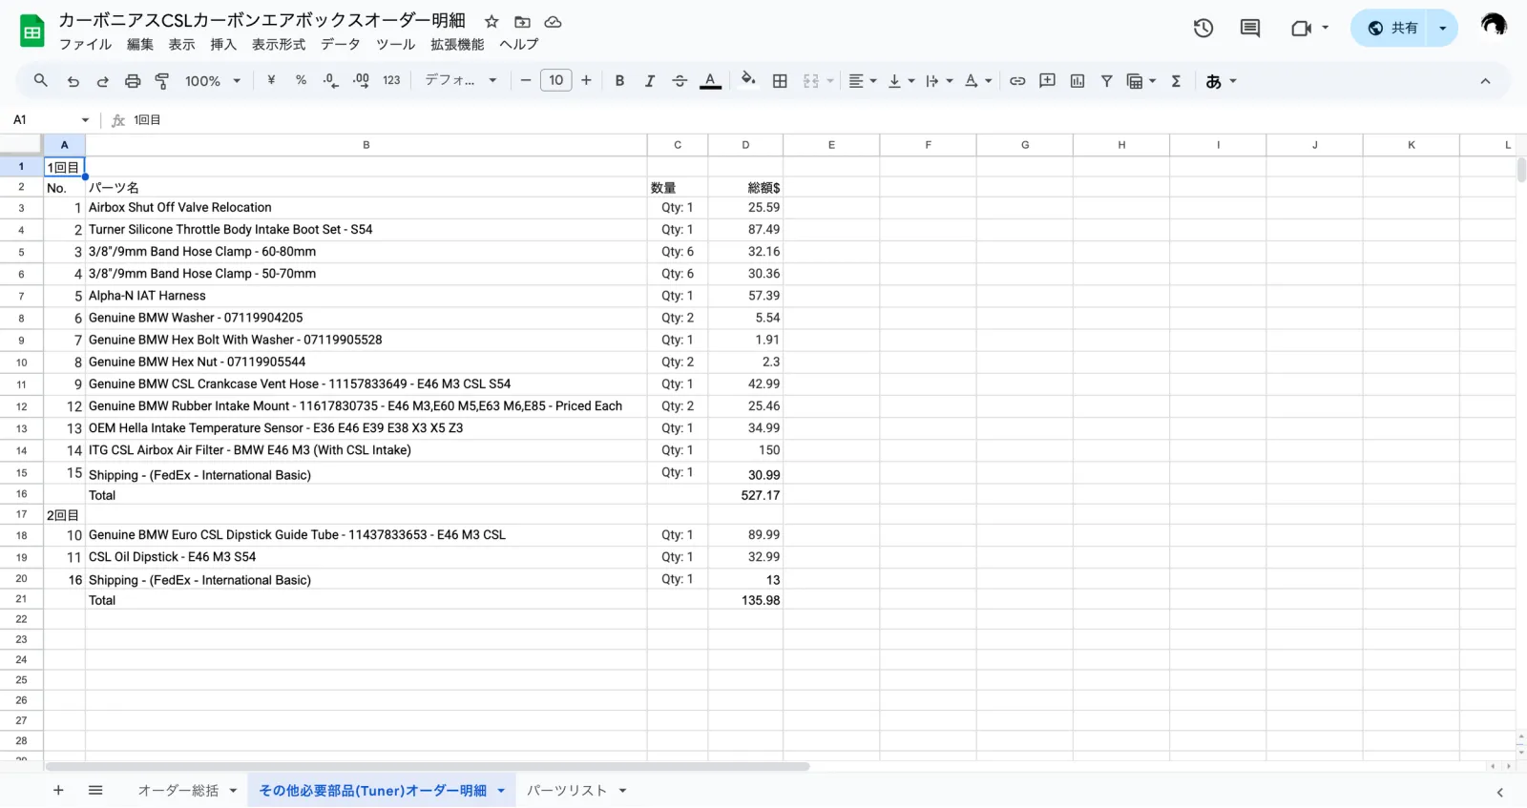Image resolution: width=1527 pixels, height=808 pixels.
Task: Click the Move to folder icon
Action: click(522, 21)
